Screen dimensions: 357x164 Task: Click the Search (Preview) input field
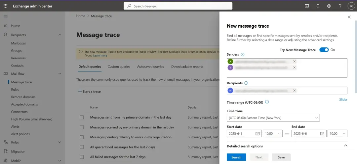(x=178, y=6)
